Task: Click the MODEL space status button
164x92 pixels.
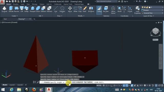Action: click(x=99, y=85)
